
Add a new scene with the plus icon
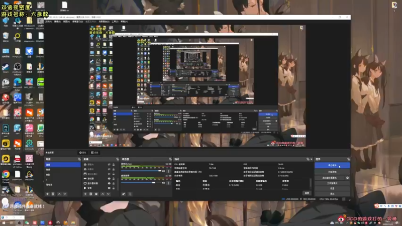click(x=47, y=194)
